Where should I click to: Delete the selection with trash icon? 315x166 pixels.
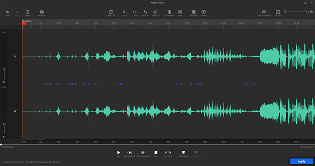click(28, 12)
